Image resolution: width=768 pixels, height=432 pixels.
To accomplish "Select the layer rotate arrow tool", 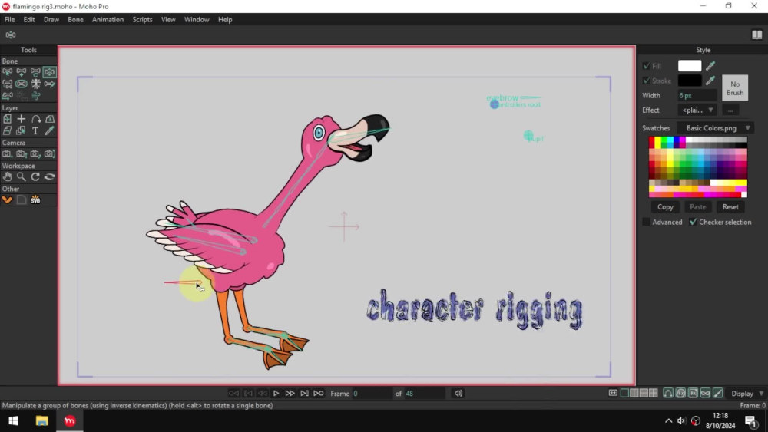I will click(35, 119).
